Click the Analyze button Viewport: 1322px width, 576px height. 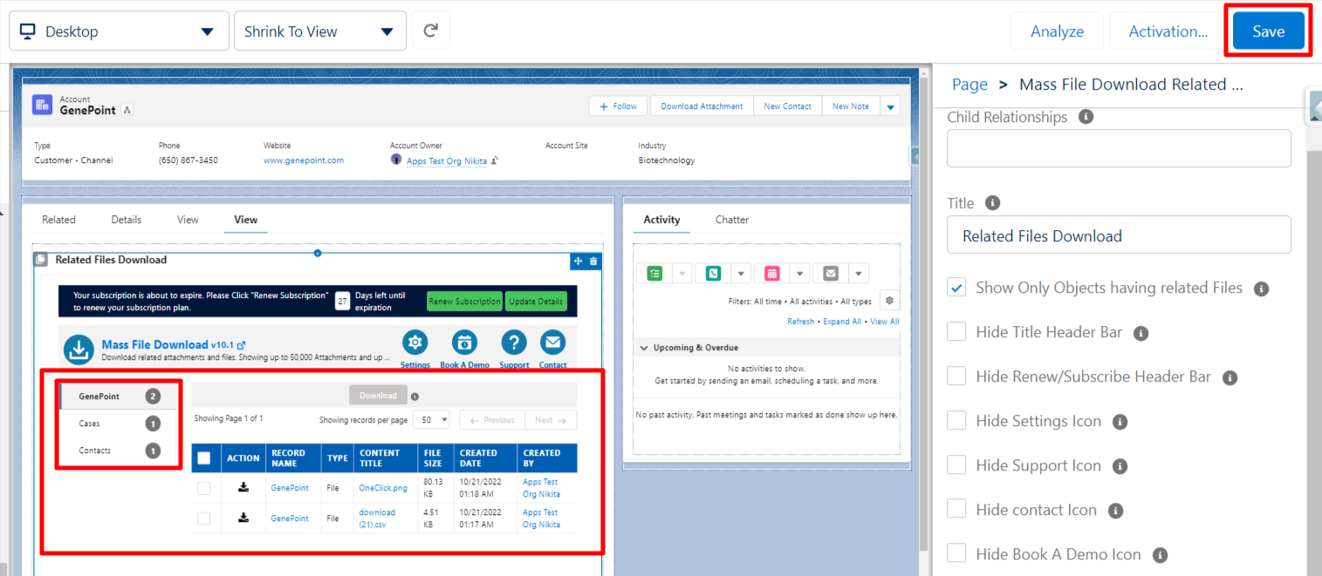[x=1057, y=31]
